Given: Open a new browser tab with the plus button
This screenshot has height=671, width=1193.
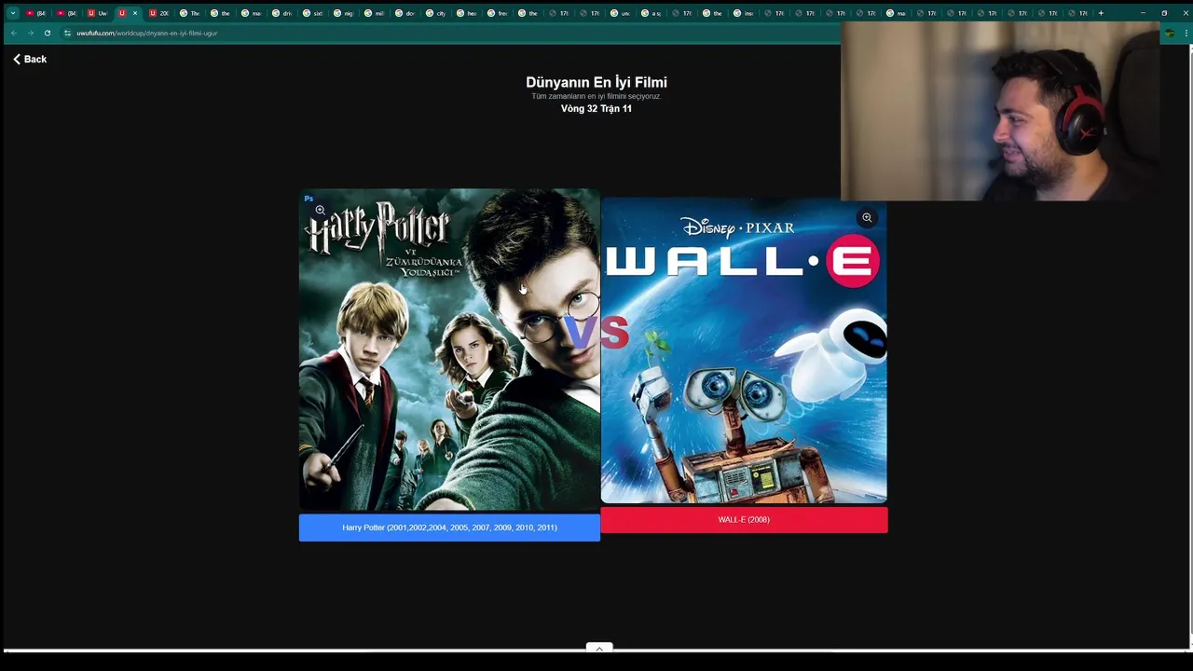Looking at the screenshot, I should 1101,13.
